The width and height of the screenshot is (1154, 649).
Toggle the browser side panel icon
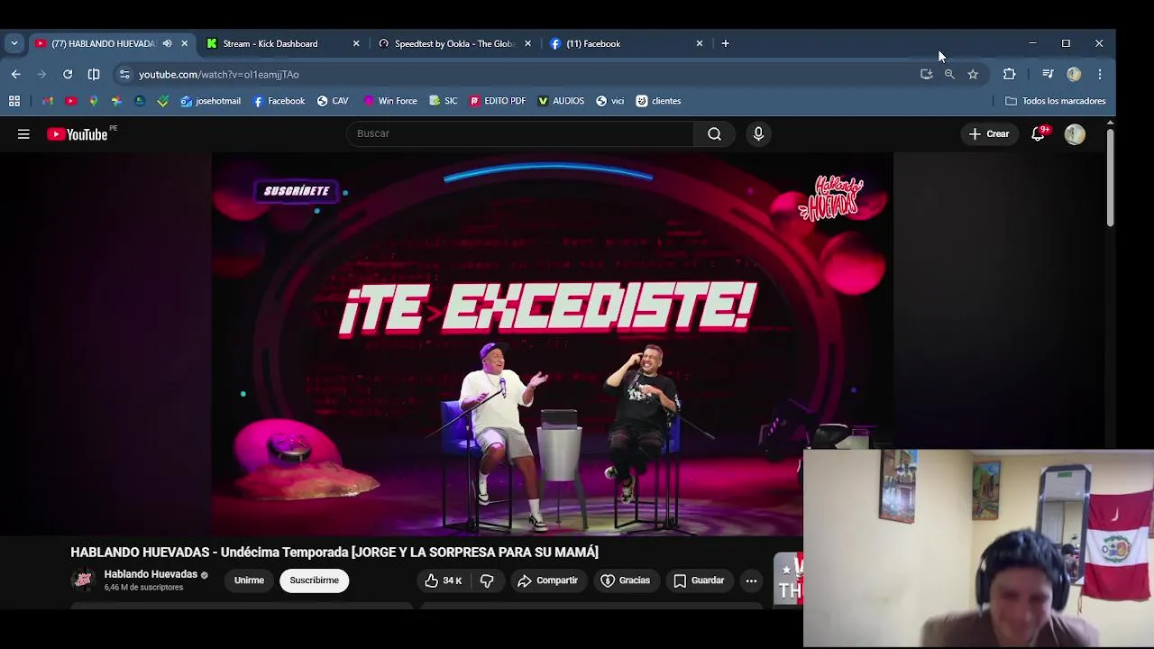click(x=94, y=74)
